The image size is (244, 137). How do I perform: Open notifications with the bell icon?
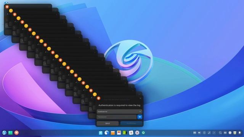[240, 133]
